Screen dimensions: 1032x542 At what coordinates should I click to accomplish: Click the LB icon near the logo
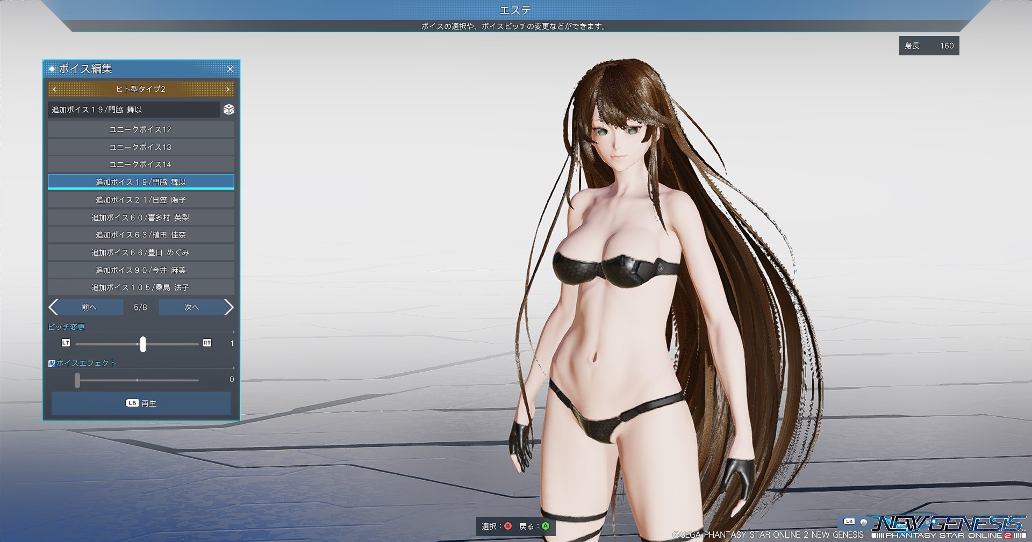pos(849,522)
